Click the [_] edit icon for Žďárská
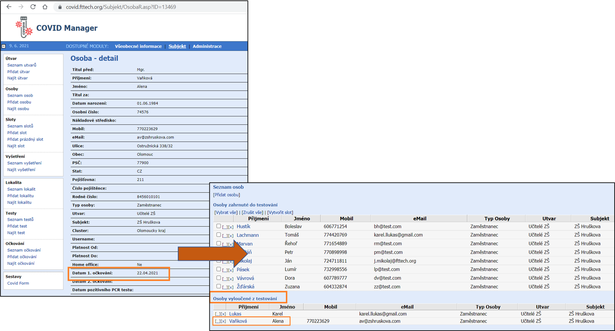615x331 pixels. [225, 287]
